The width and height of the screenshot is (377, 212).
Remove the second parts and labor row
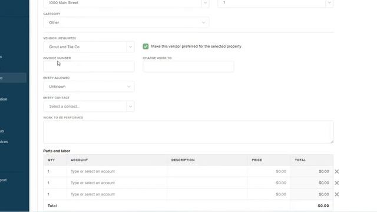point(336,183)
